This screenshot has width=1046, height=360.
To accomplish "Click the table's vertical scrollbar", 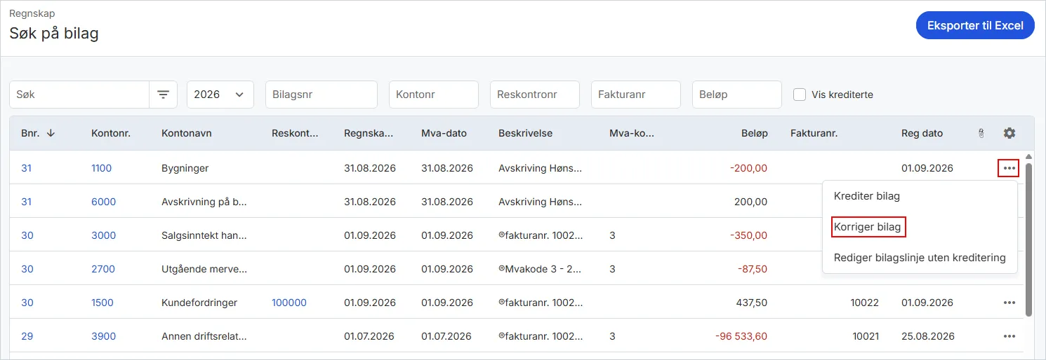I will click(x=1029, y=240).
